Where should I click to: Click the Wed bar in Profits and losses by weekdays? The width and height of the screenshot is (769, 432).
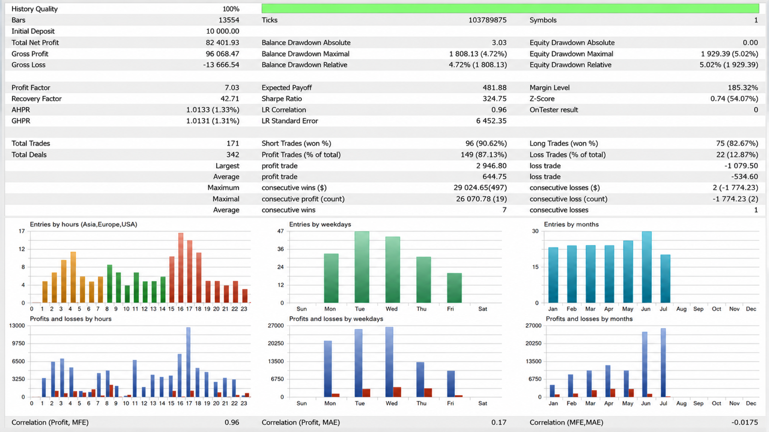pyautogui.click(x=389, y=362)
